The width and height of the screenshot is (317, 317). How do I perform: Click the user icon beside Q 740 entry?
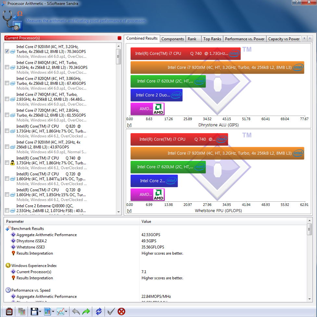click(13, 163)
